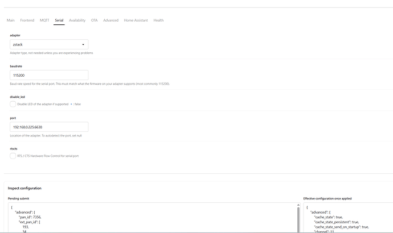Click the Pending submit JSON text area
The width and height of the screenshot is (393, 233).
[x=152, y=218]
